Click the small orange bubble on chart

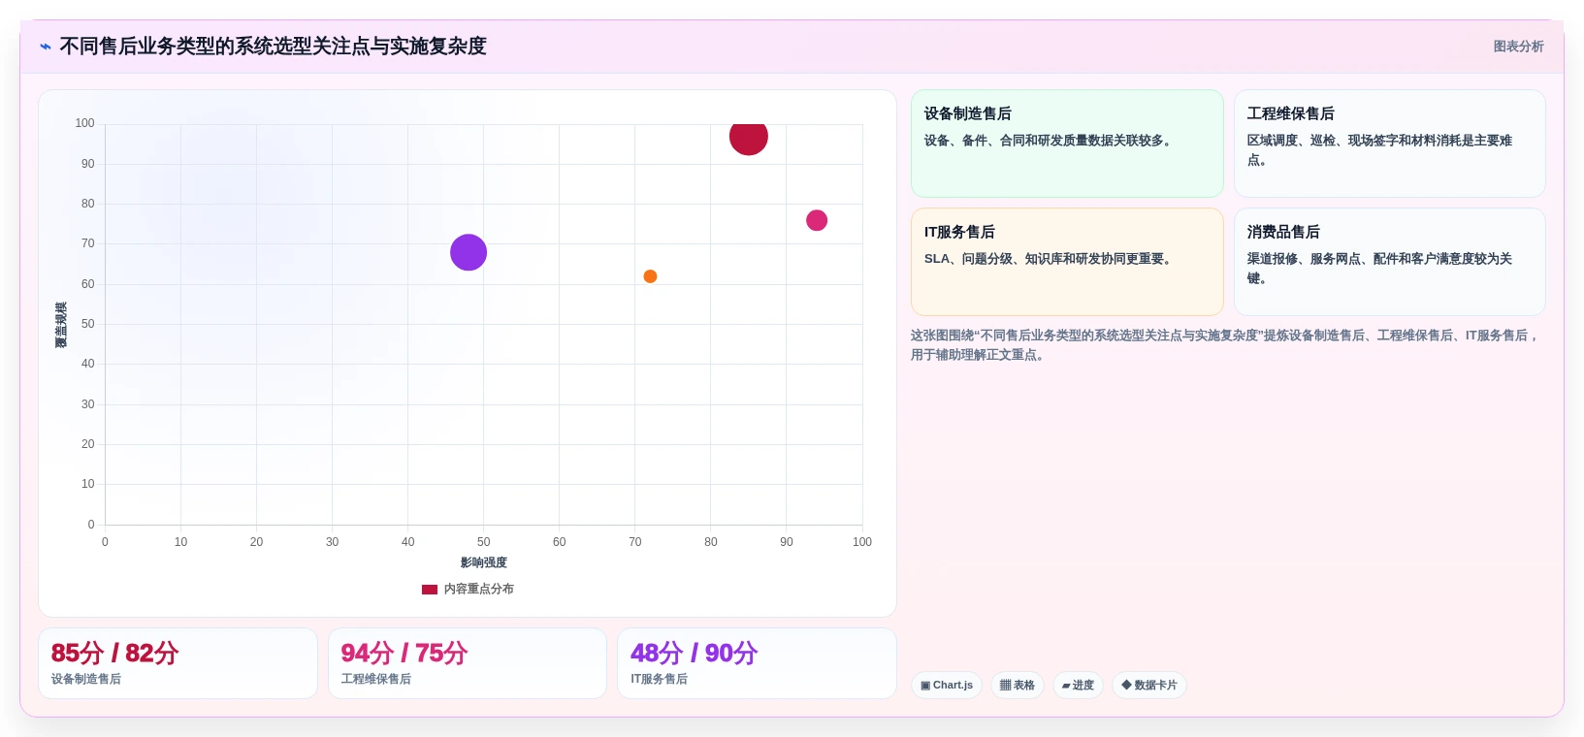[x=650, y=276]
